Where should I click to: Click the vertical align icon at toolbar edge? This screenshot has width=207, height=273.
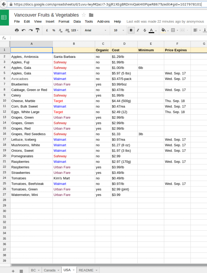point(205,30)
